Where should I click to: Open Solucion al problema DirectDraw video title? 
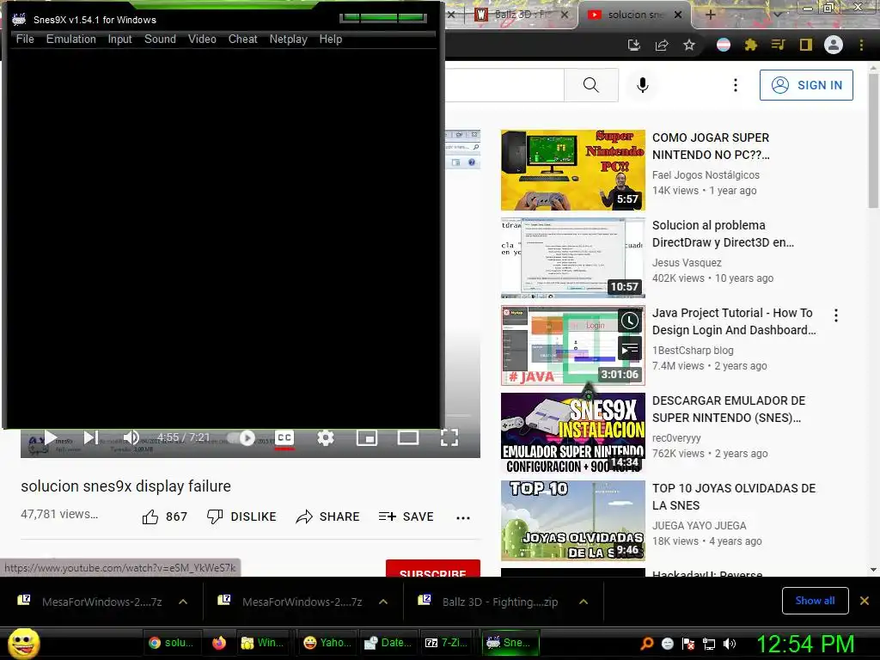tap(723, 234)
